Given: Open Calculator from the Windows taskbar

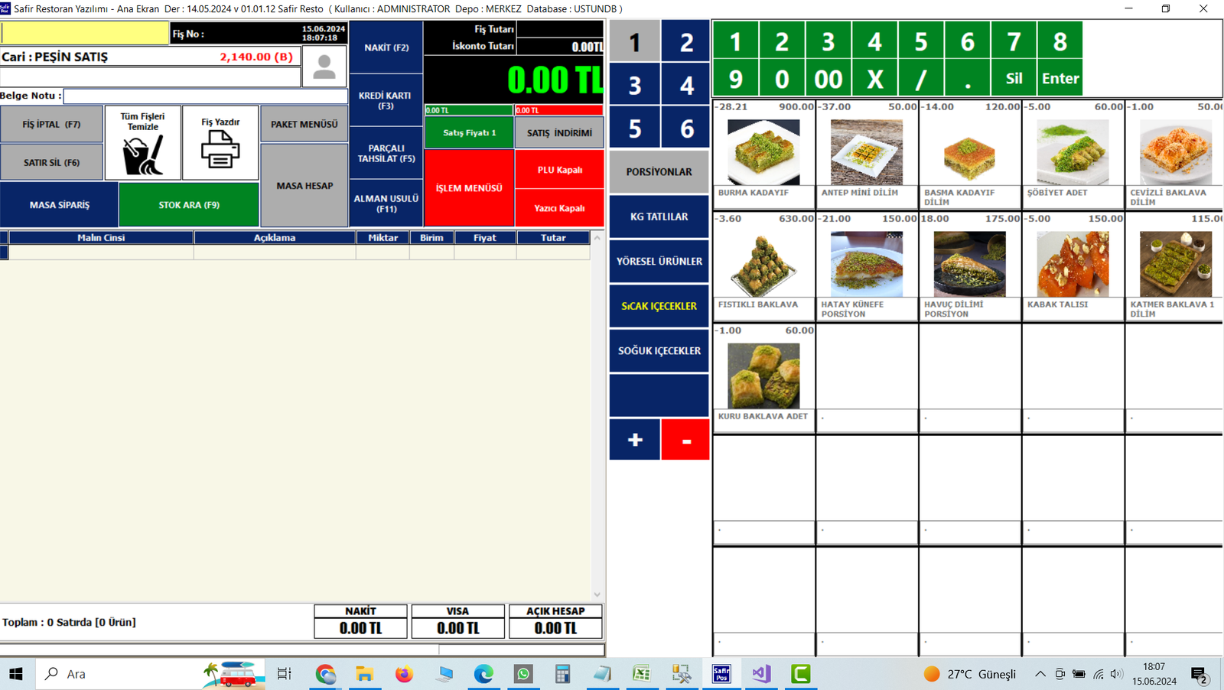Looking at the screenshot, I should point(562,674).
